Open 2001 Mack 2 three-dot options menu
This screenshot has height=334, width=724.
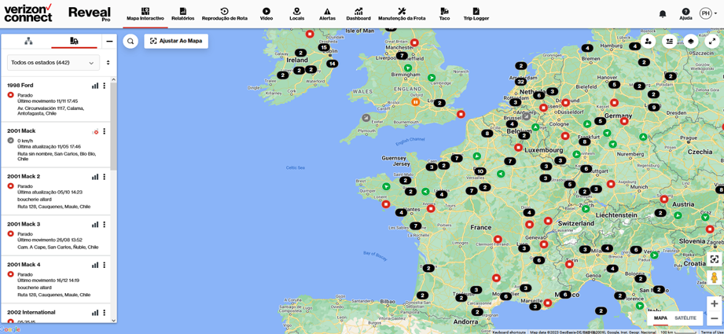105,177
